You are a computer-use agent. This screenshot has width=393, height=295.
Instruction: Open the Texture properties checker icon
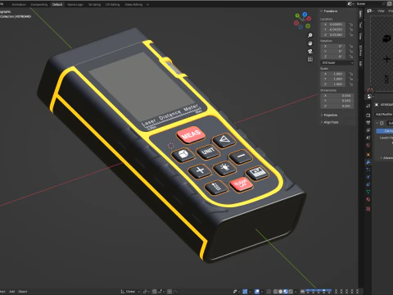pyautogui.click(x=368, y=209)
